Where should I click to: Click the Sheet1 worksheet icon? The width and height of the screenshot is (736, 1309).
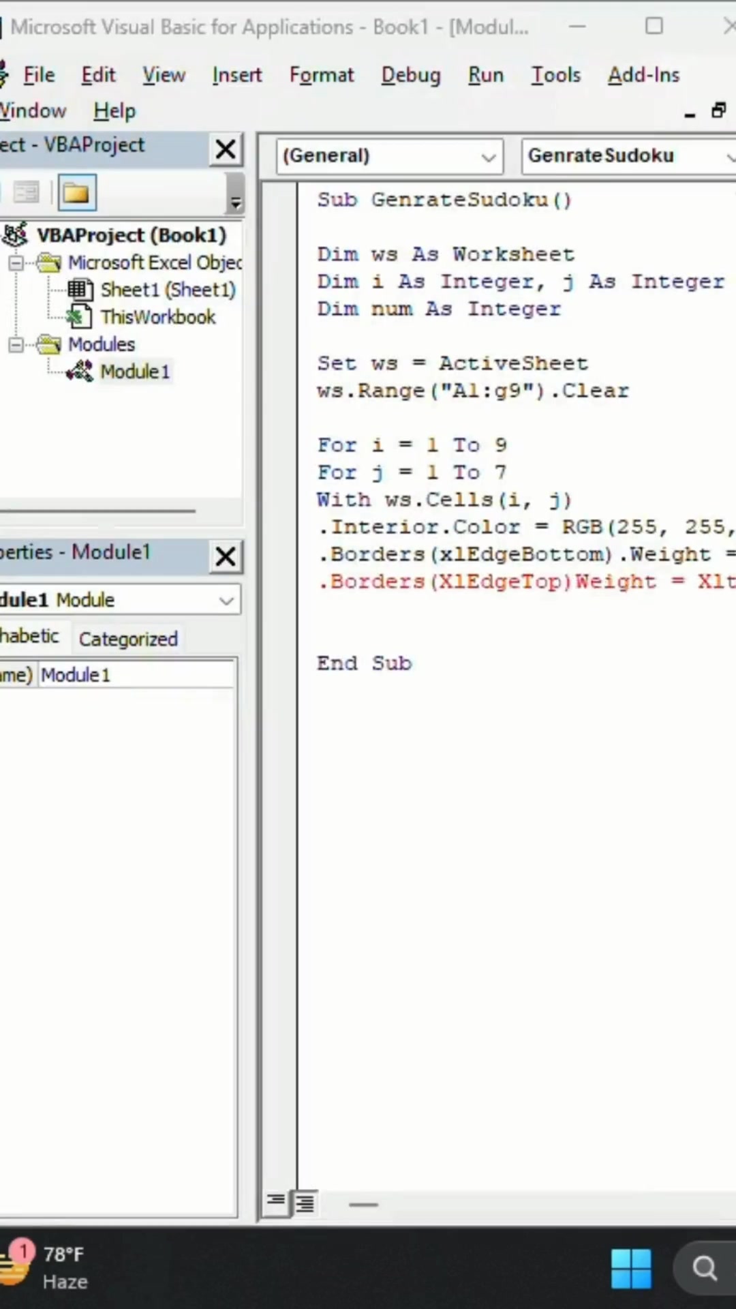(80, 290)
